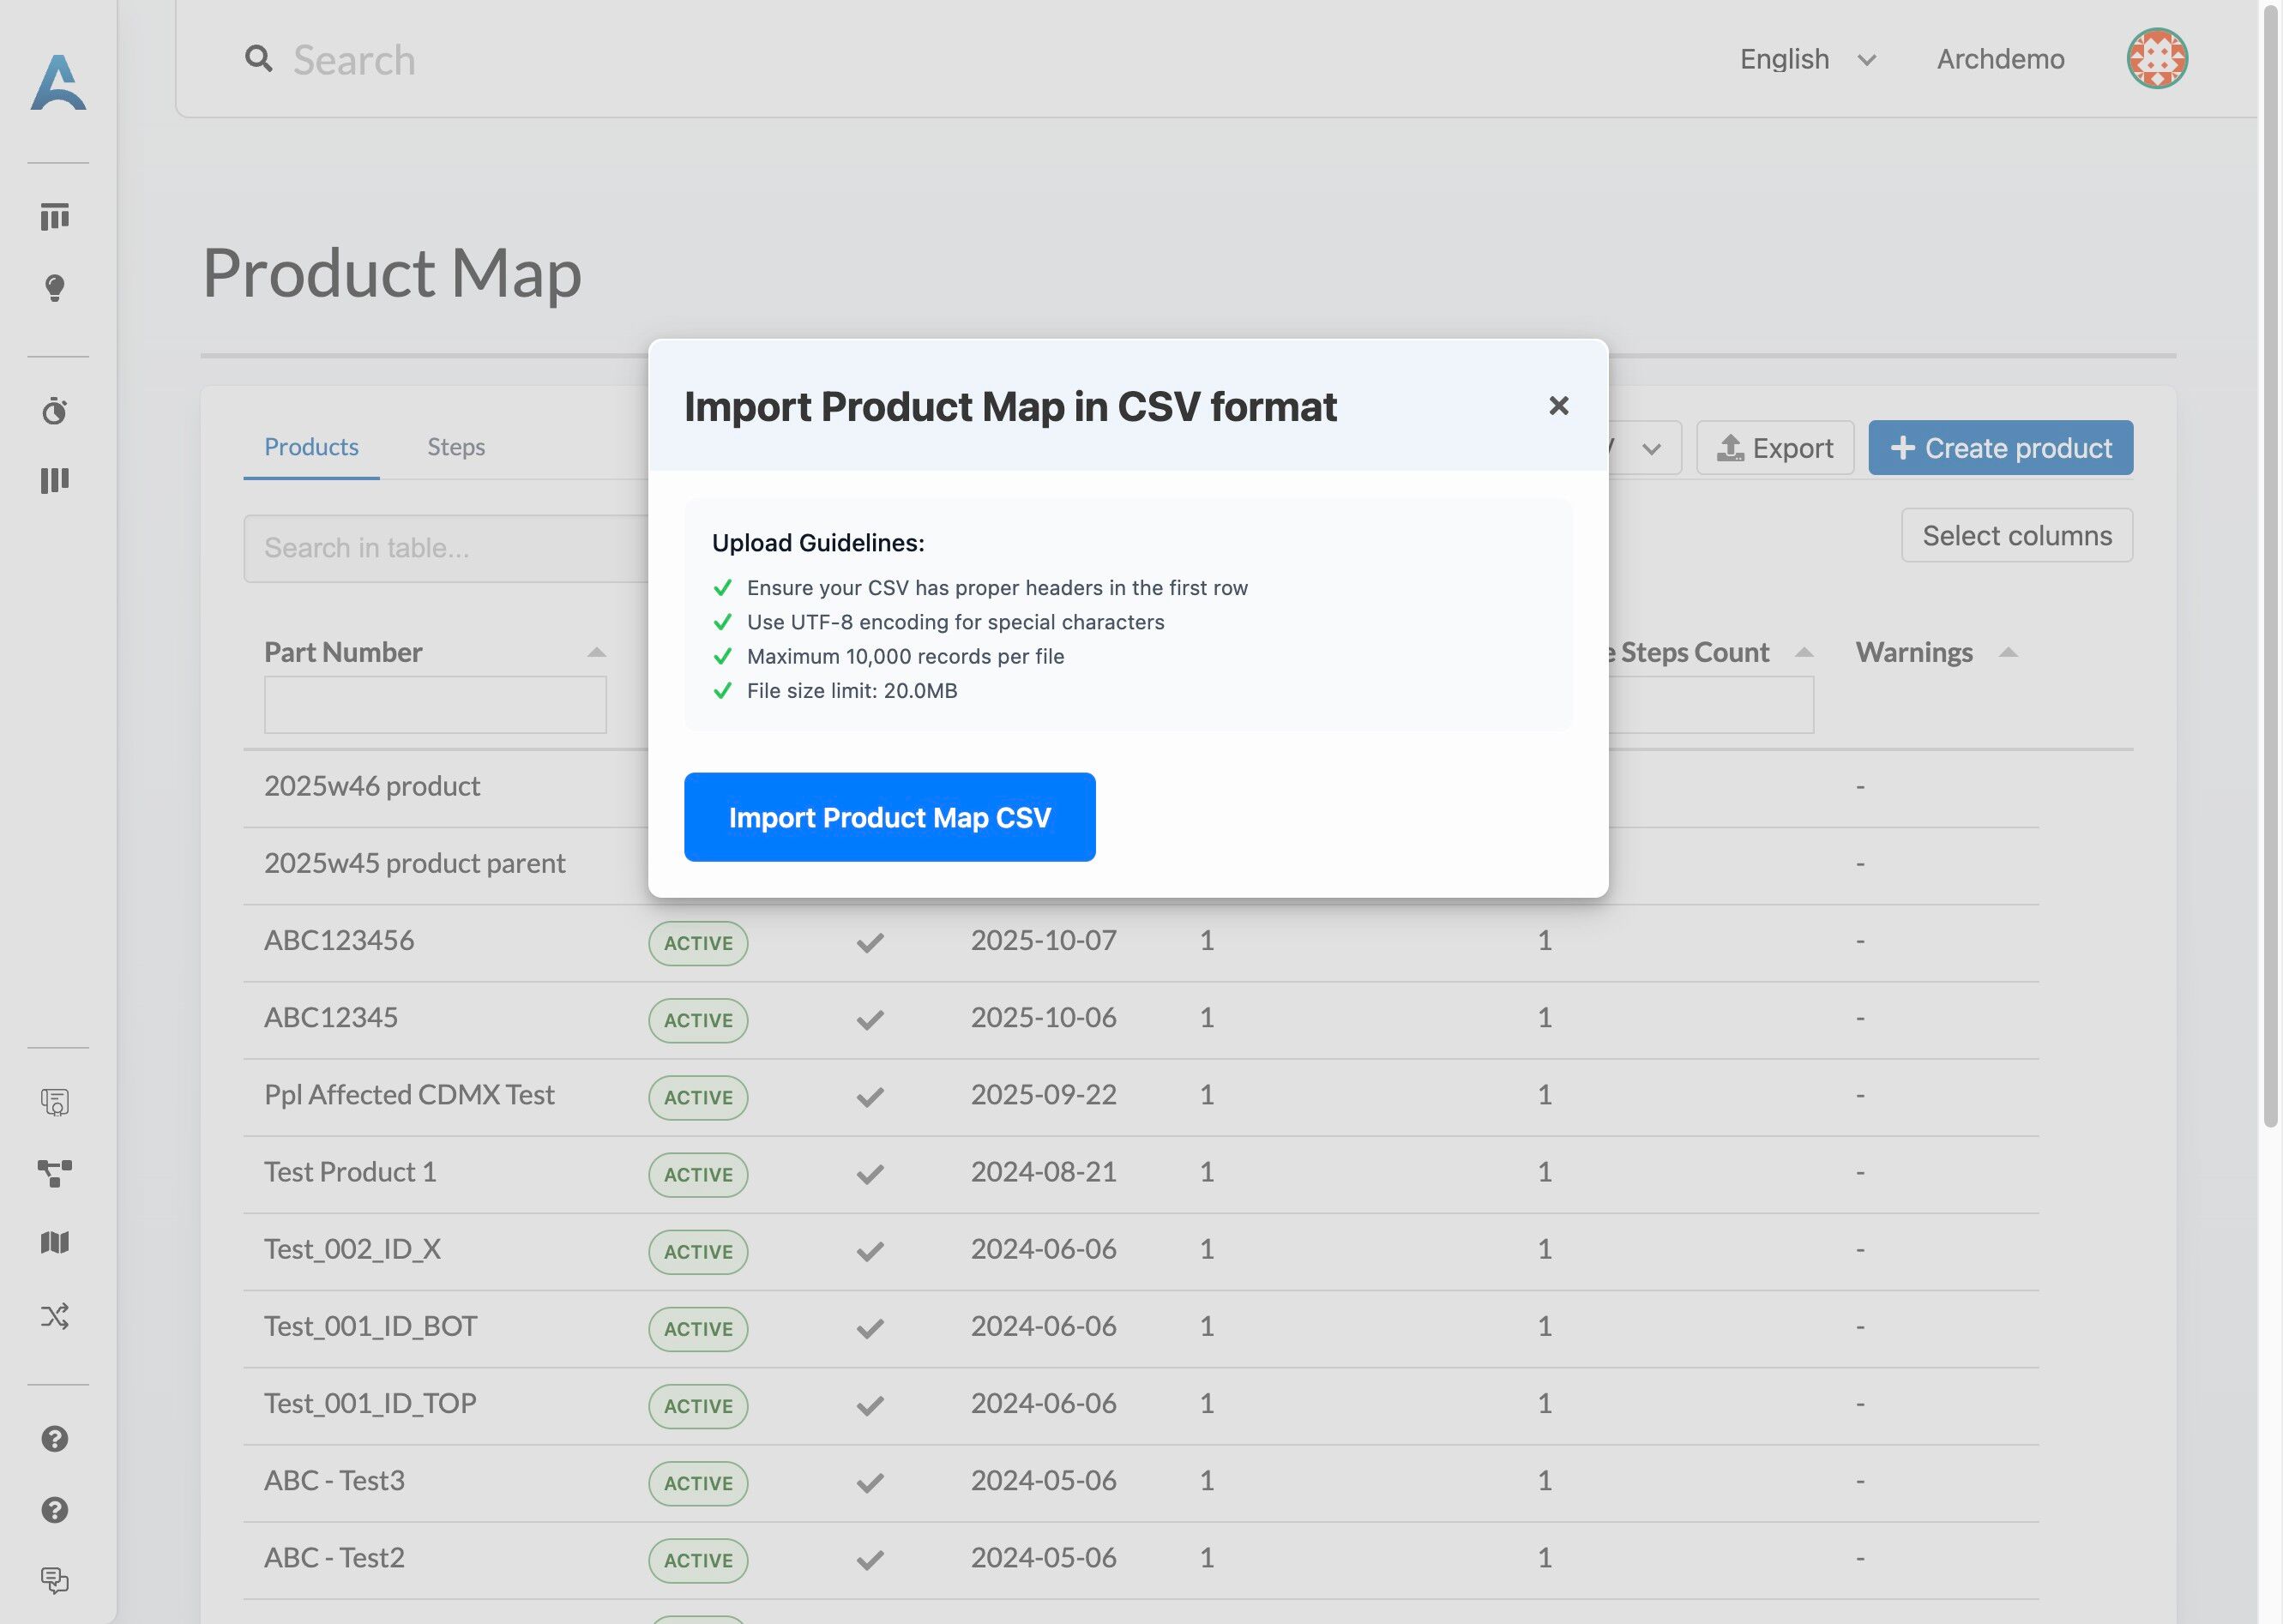2283x1624 pixels.
Task: Expand dropdown chevron left of Export
Action: tap(1651, 449)
